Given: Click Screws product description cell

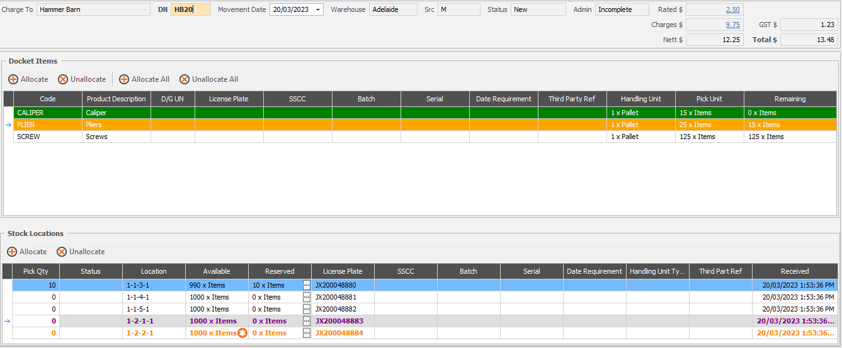Looking at the screenshot, I should (117, 137).
